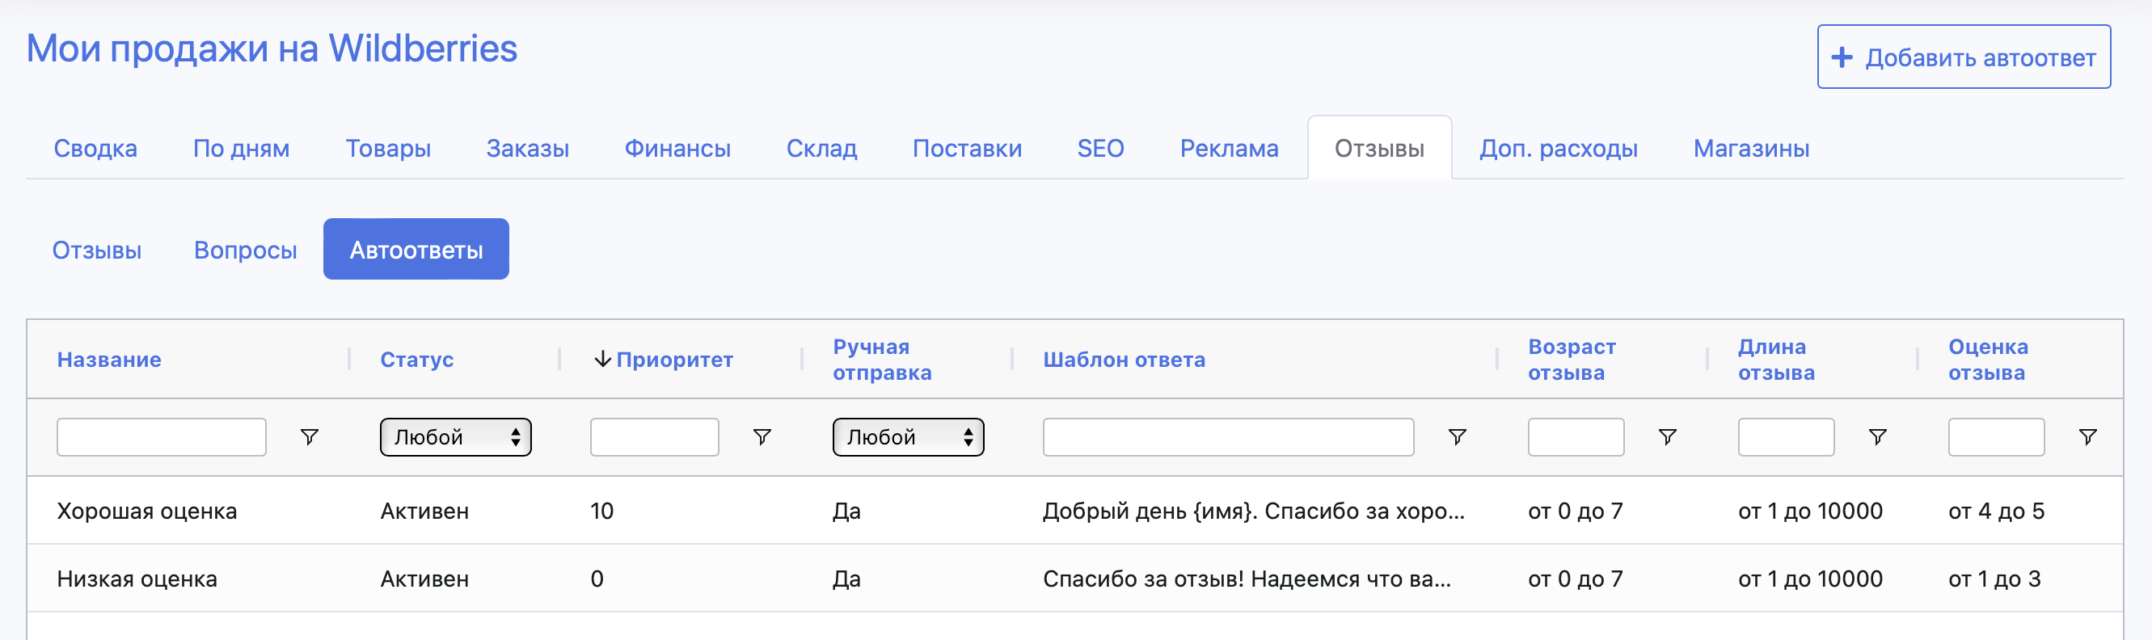Open the Товары tab
Screen dimensions: 2152x640
point(389,148)
